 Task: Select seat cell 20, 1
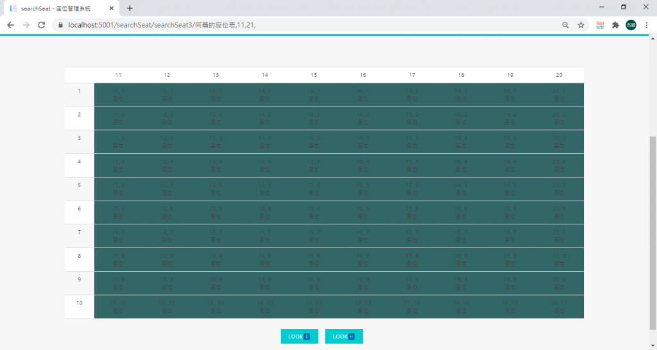click(559, 95)
